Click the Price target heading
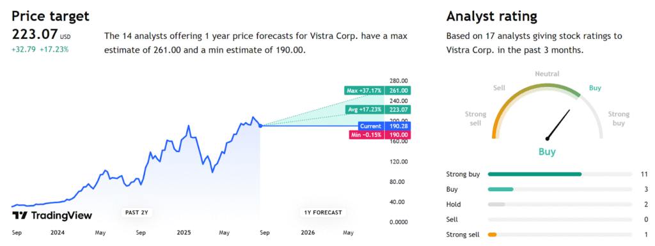The image size is (655, 246). point(51,16)
